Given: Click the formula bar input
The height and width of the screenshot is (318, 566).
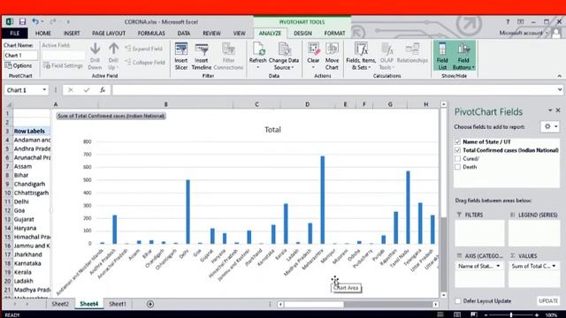Looking at the screenshot, I should pos(334,90).
